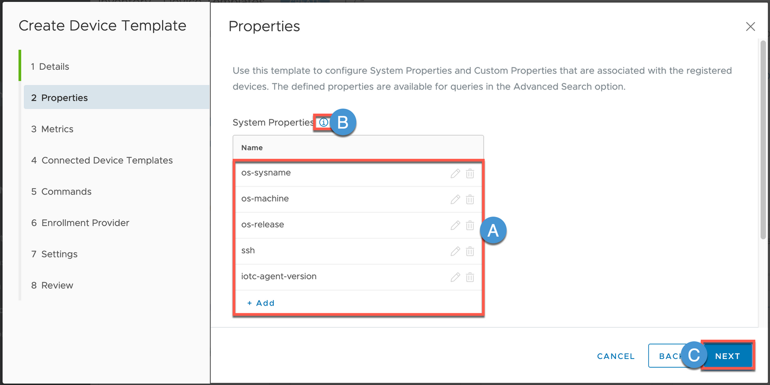Click the Next button
Viewport: 770px width, 385px height.
click(727, 356)
